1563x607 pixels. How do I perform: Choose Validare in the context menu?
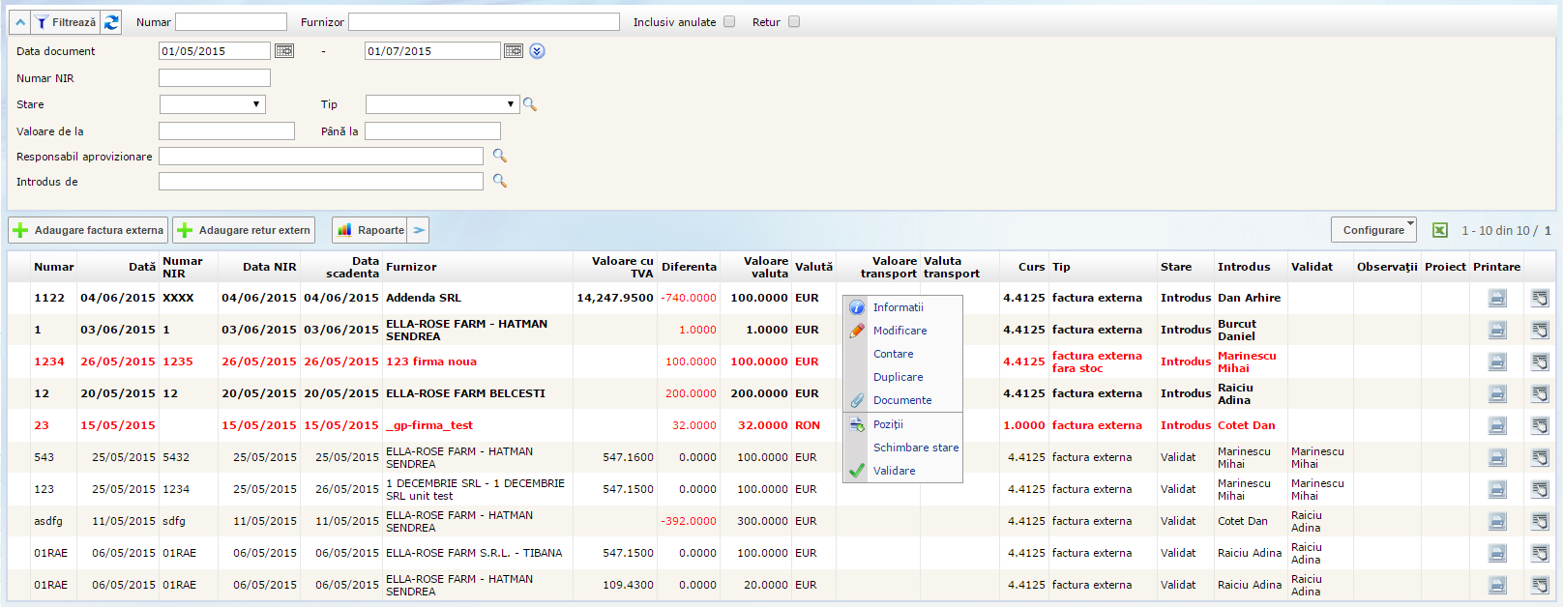894,471
